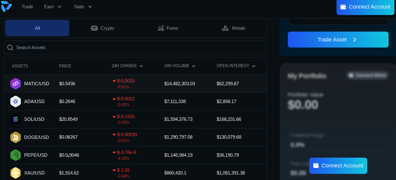Select the MATIC/USD asset row
Screen dimensions: 396x180
tap(135, 84)
